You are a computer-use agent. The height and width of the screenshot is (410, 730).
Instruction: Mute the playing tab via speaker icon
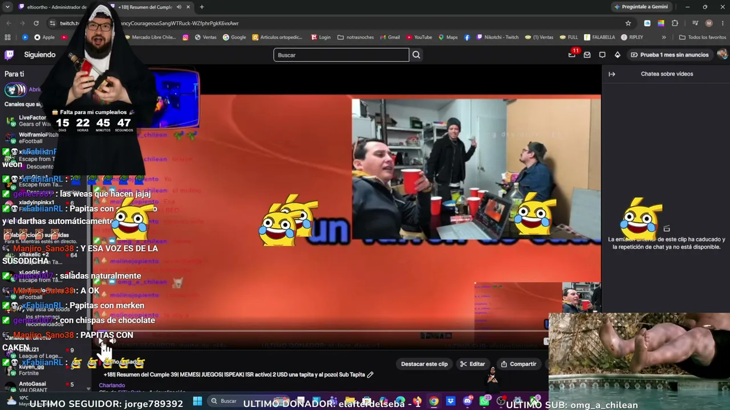coord(179,7)
